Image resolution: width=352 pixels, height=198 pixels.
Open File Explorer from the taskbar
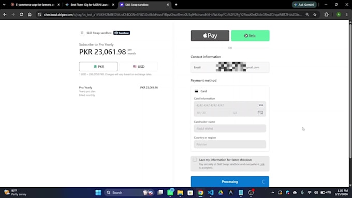[180, 192]
